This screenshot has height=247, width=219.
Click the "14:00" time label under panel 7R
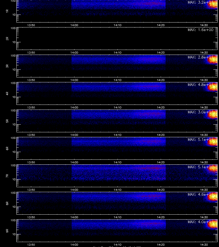point(74,190)
